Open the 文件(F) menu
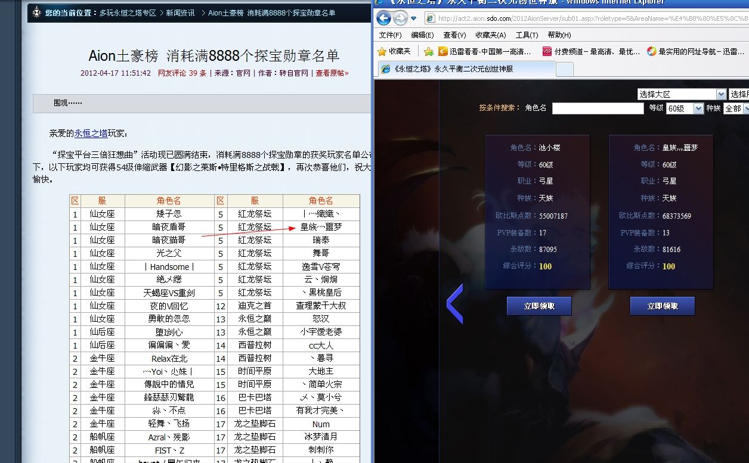Screen dimensions: 749x463 391,35
